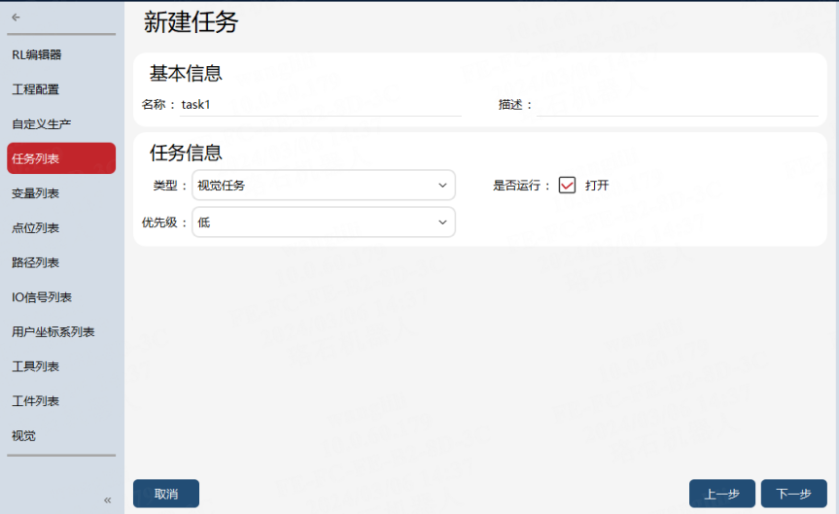Expand the 优先级 dropdown set to 低
Image resolution: width=839 pixels, height=514 pixels.
323,222
